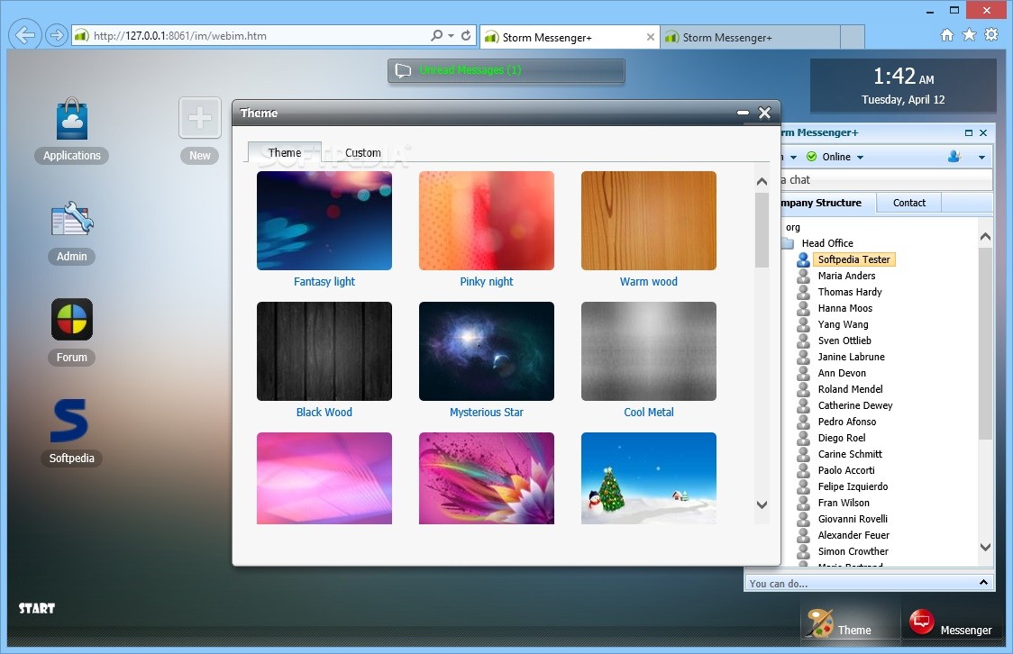This screenshot has height=654, width=1013.
Task: Click the contact list scroll up arrow
Action: pos(985,237)
